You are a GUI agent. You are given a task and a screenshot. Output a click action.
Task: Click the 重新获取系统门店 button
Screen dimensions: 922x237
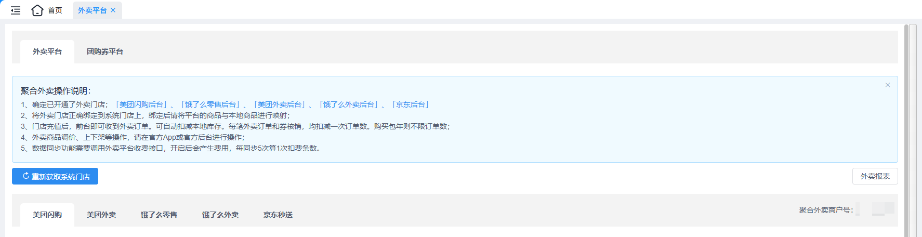(55, 176)
